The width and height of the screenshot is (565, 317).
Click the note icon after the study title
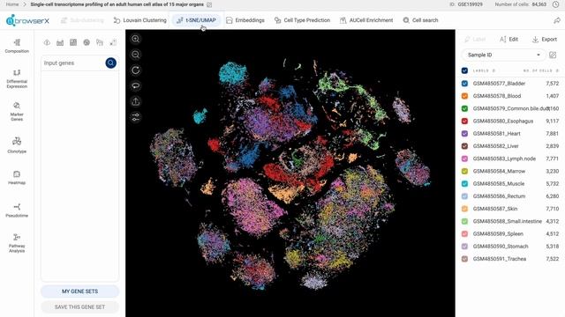(209, 4)
